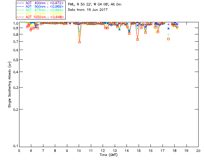This screenshot has height=163, width=204.
Task: Click the x-axis tick label 16
Action: (150, 151)
